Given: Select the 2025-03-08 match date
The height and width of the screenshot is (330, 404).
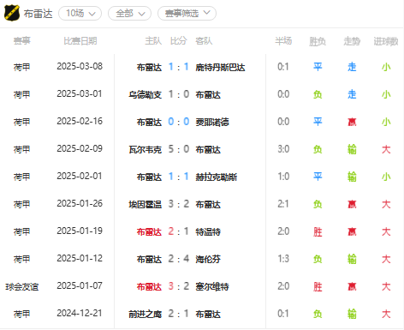Looking at the screenshot, I should coord(80,67).
